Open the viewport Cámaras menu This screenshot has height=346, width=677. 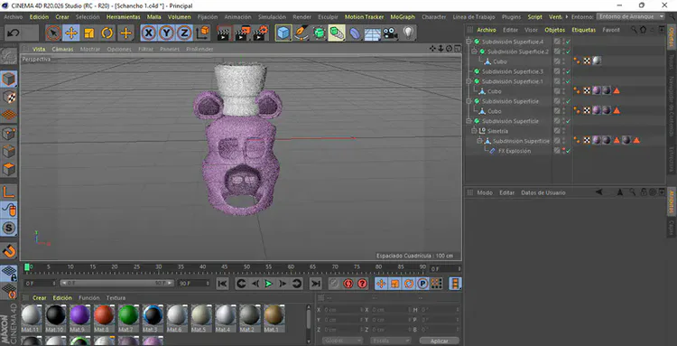(62, 50)
